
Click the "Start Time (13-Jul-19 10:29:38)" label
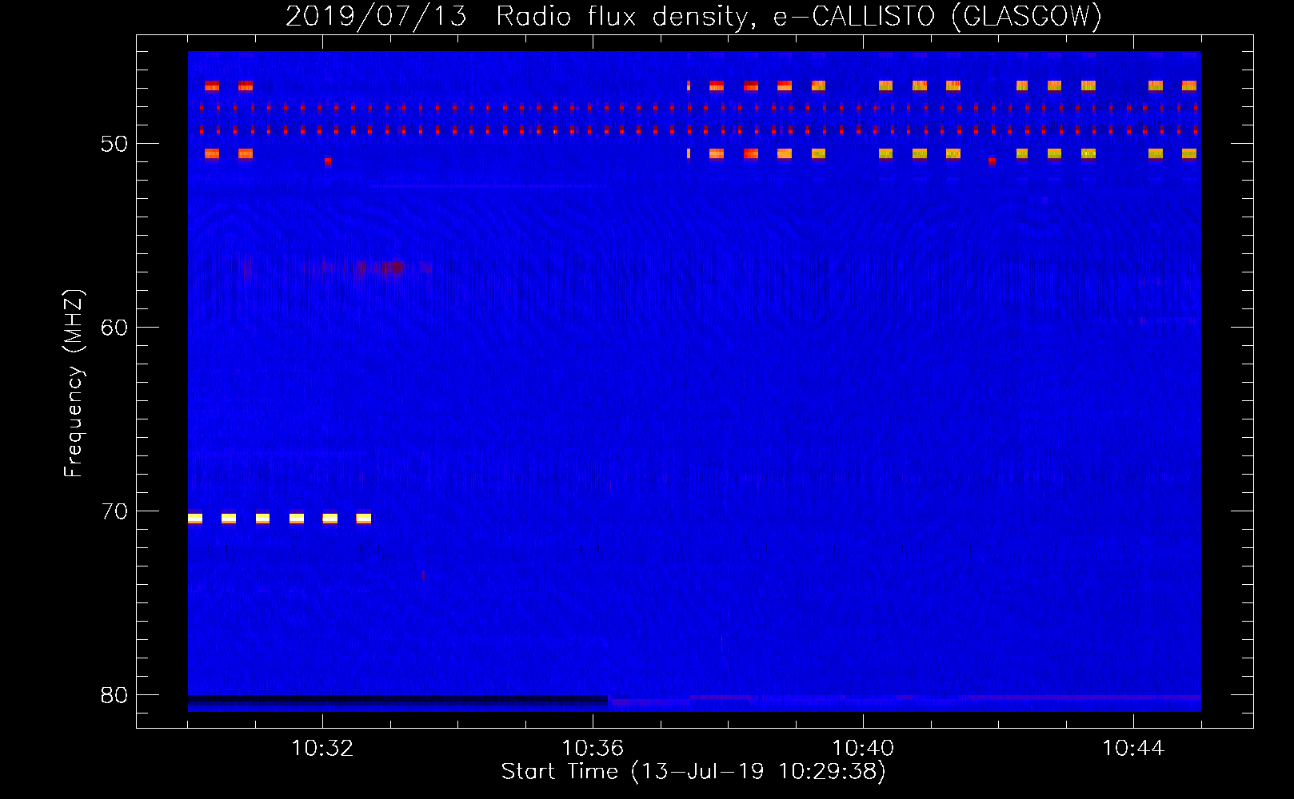693,771
